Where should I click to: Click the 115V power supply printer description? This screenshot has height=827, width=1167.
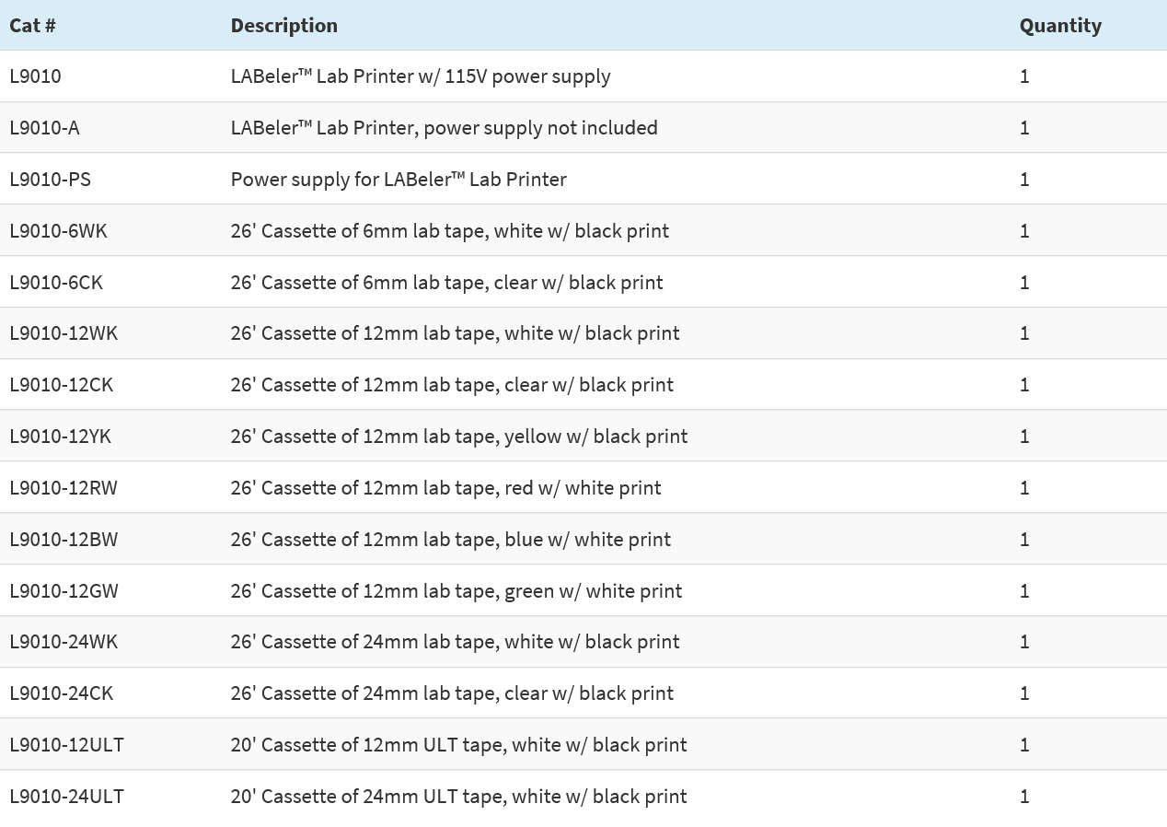420,76
